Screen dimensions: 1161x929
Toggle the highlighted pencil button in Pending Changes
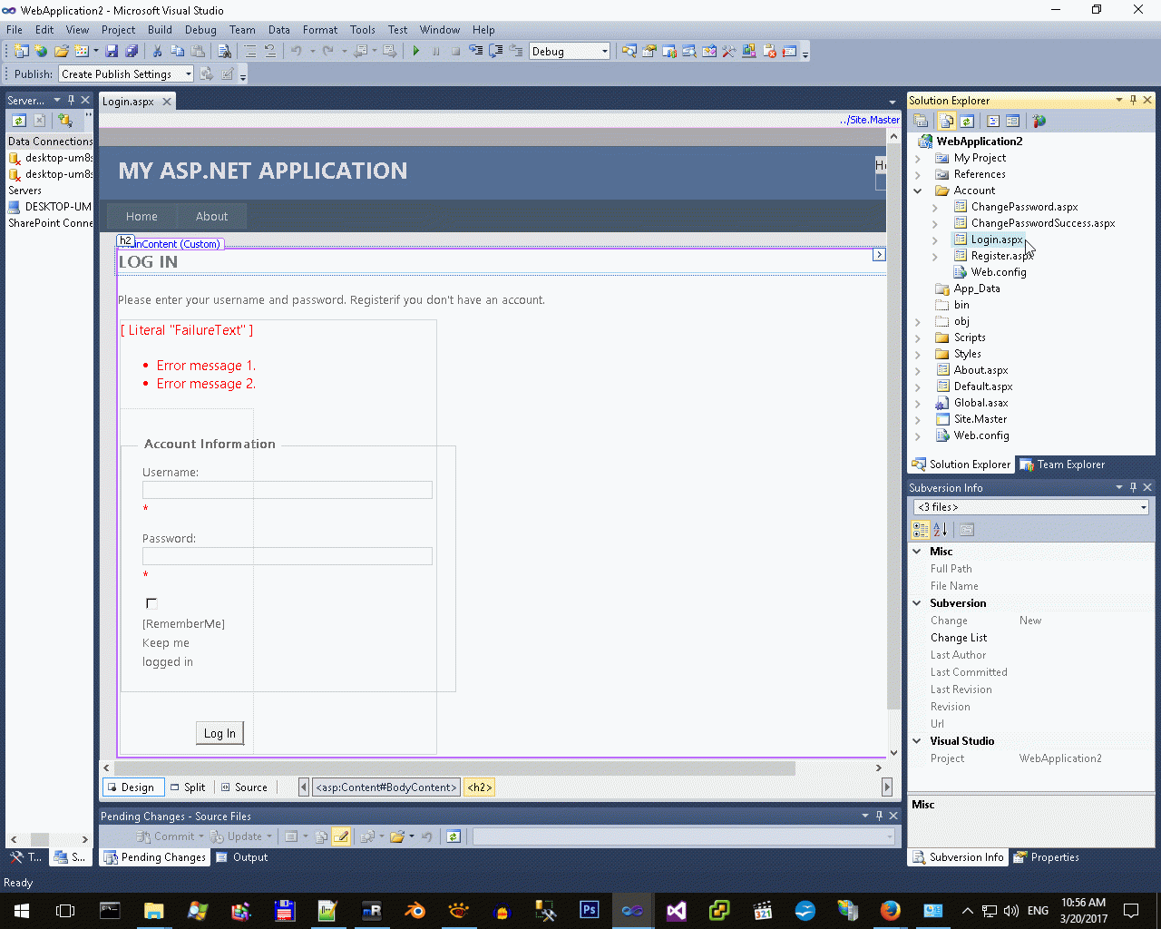[341, 836]
